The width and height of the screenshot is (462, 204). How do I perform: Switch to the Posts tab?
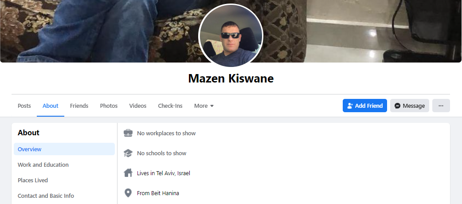24,106
